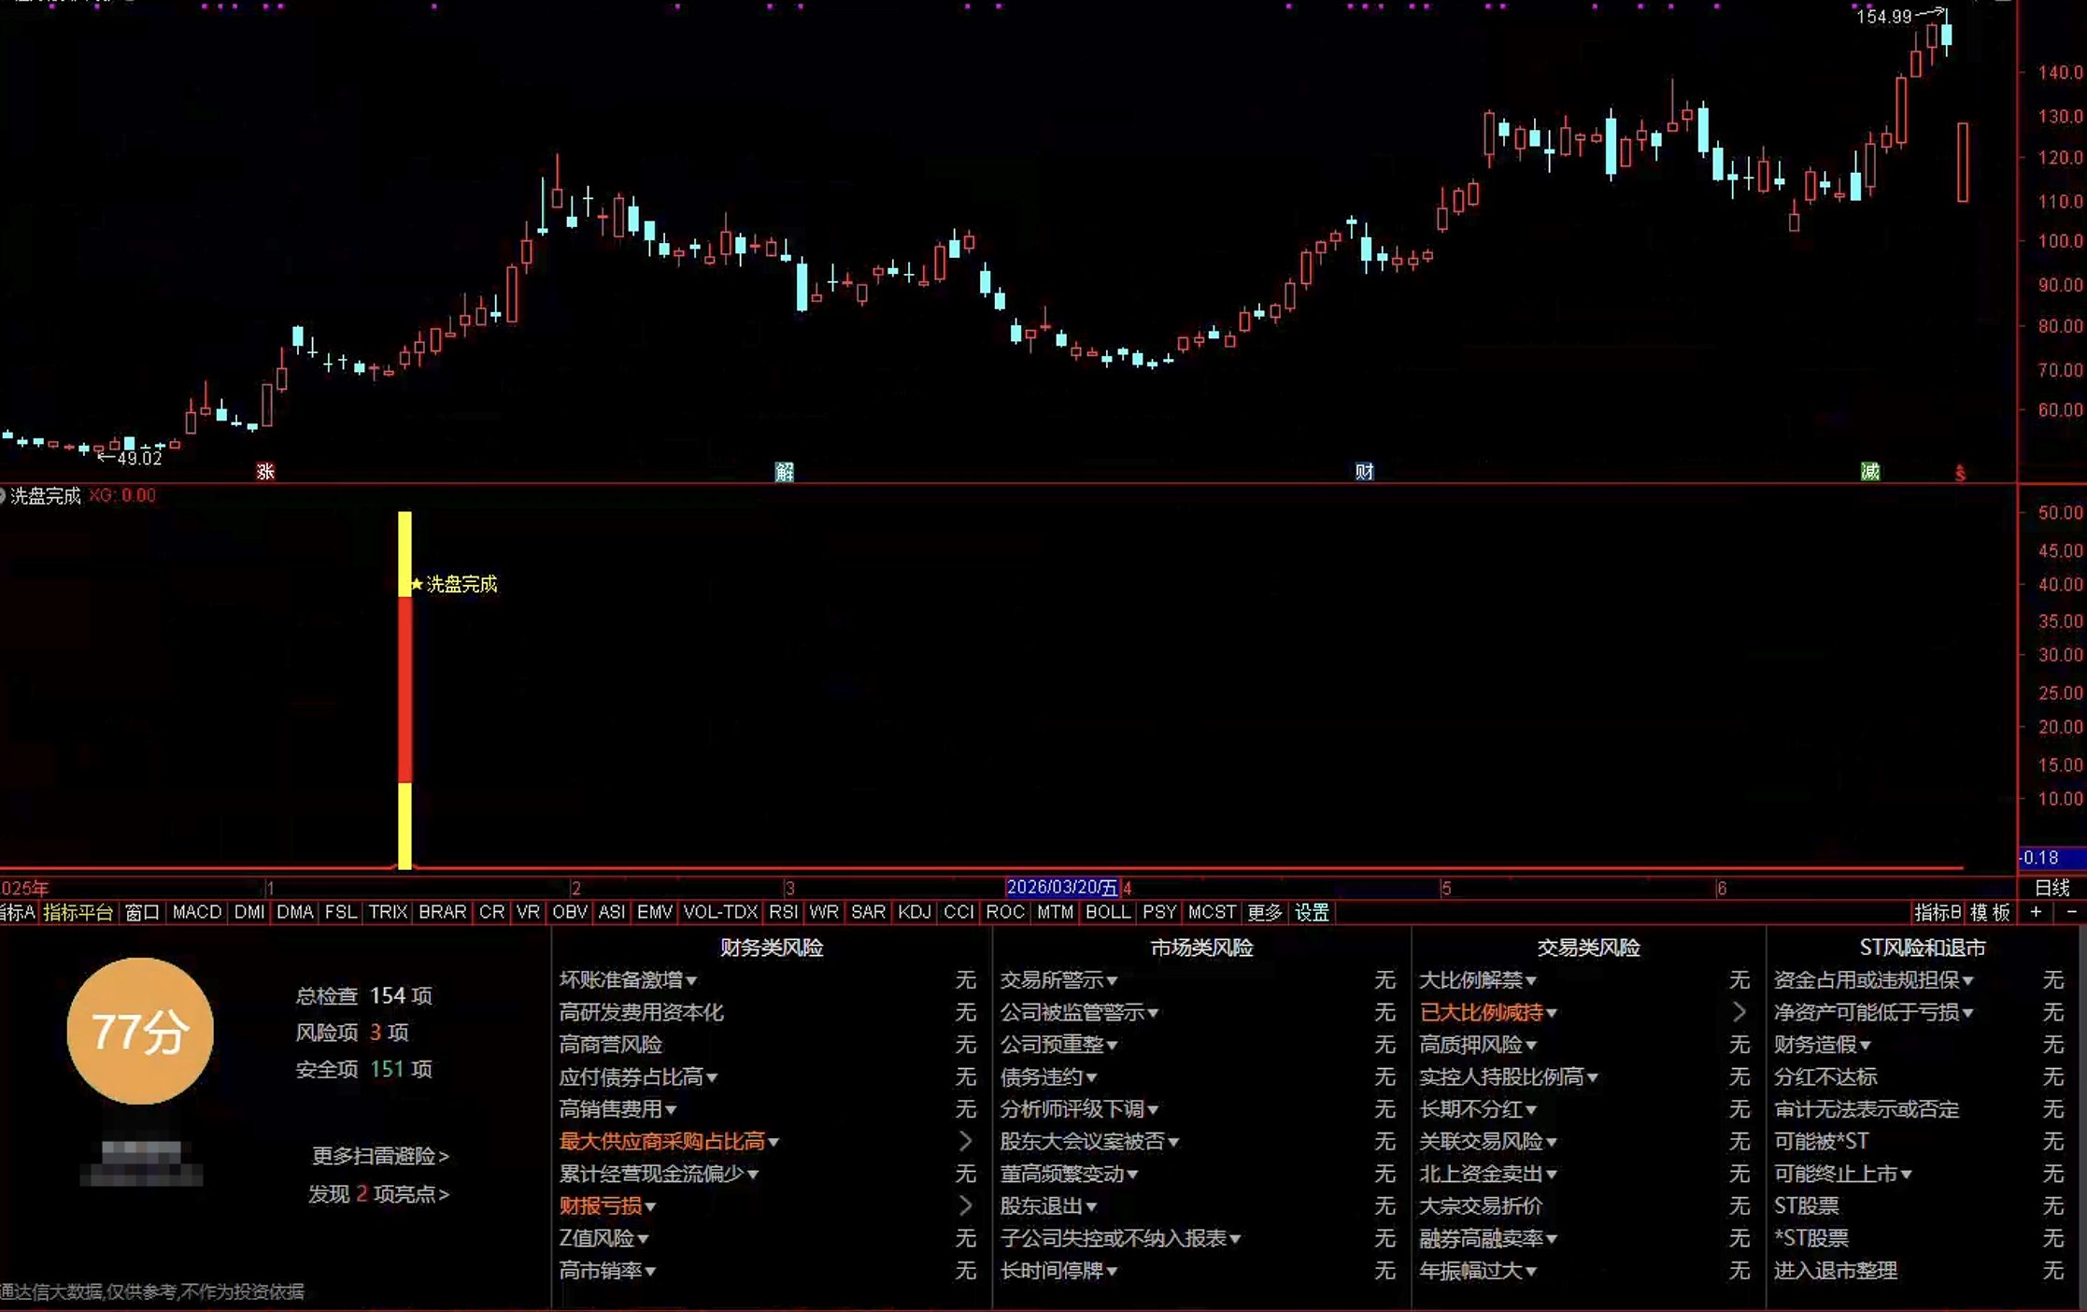Click the green 减 shareholder reduction marker

click(x=1869, y=472)
